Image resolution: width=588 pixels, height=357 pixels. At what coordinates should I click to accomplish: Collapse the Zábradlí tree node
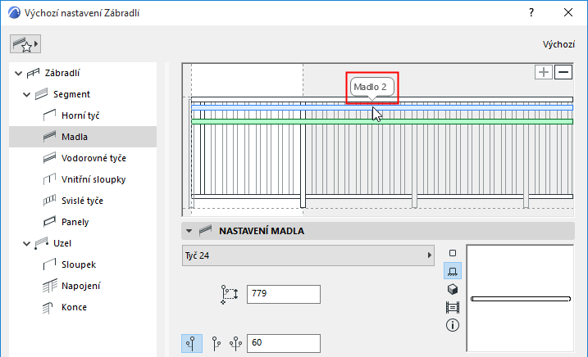click(x=18, y=74)
